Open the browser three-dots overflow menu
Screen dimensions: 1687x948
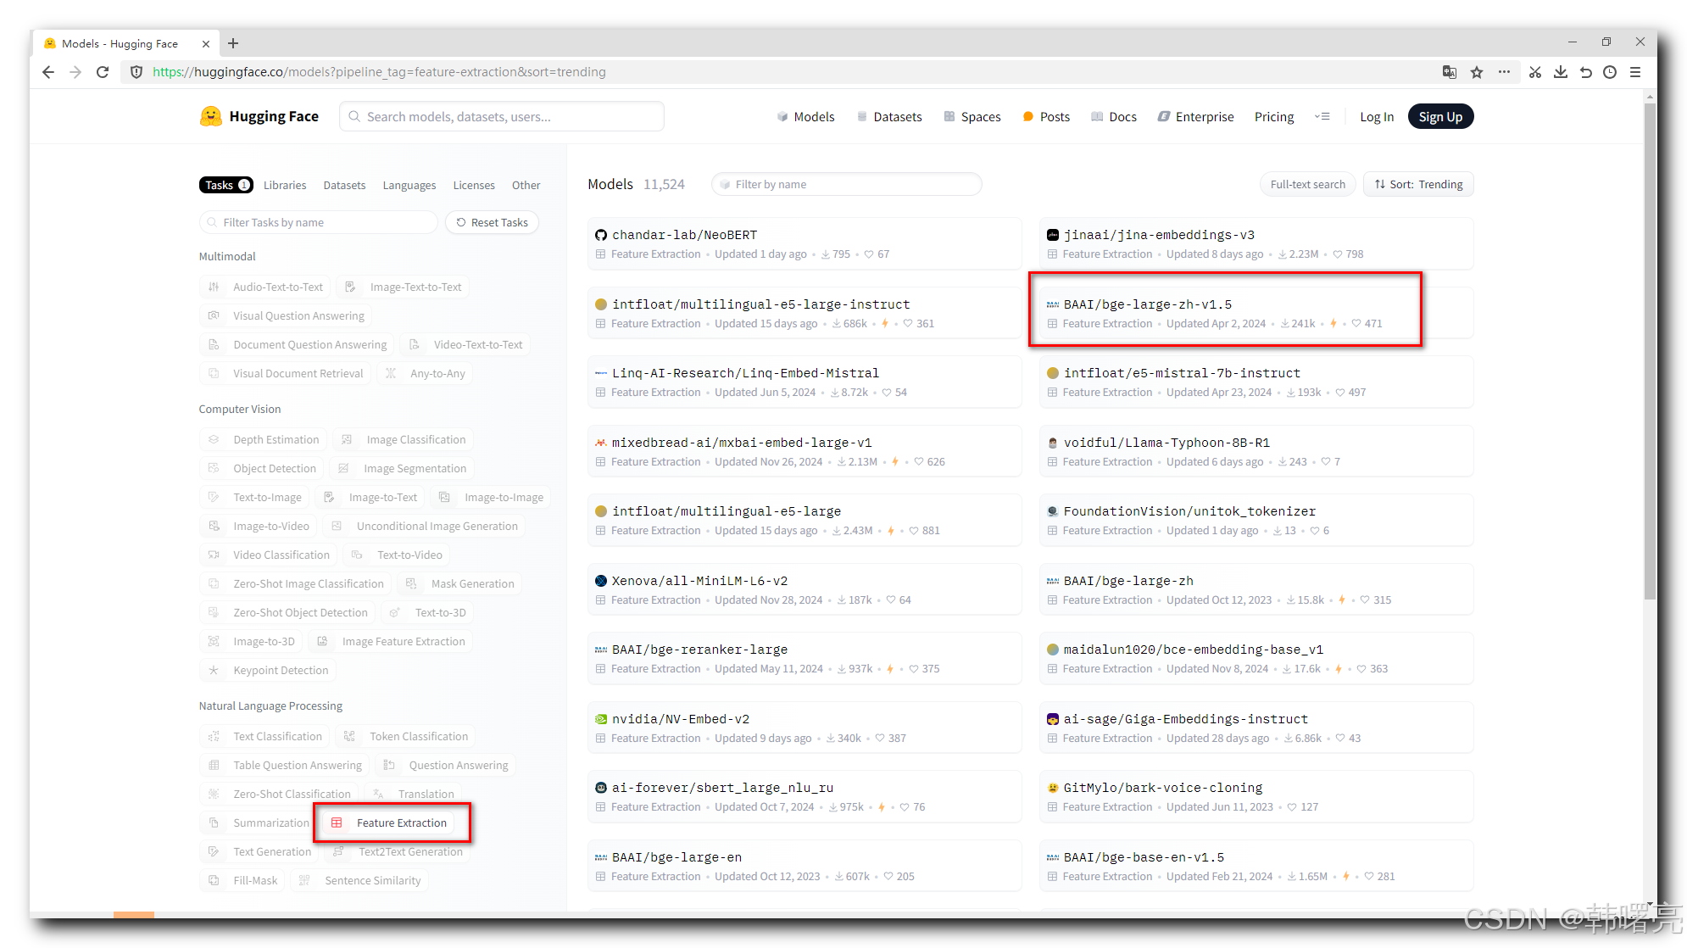coord(1504,72)
